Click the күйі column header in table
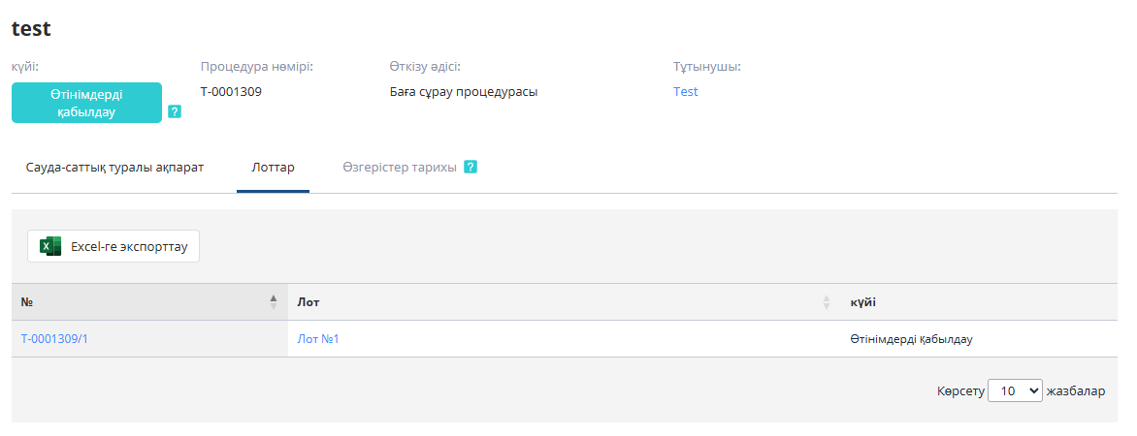Screen dimensions: 1137x436 tap(863, 302)
